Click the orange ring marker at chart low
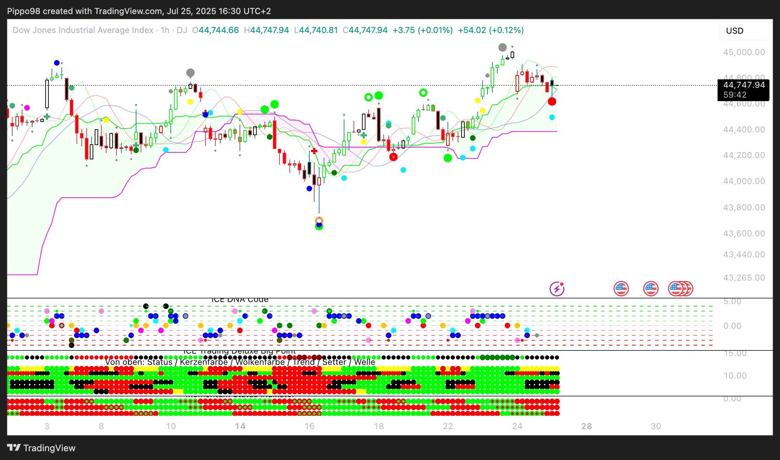 point(319,221)
